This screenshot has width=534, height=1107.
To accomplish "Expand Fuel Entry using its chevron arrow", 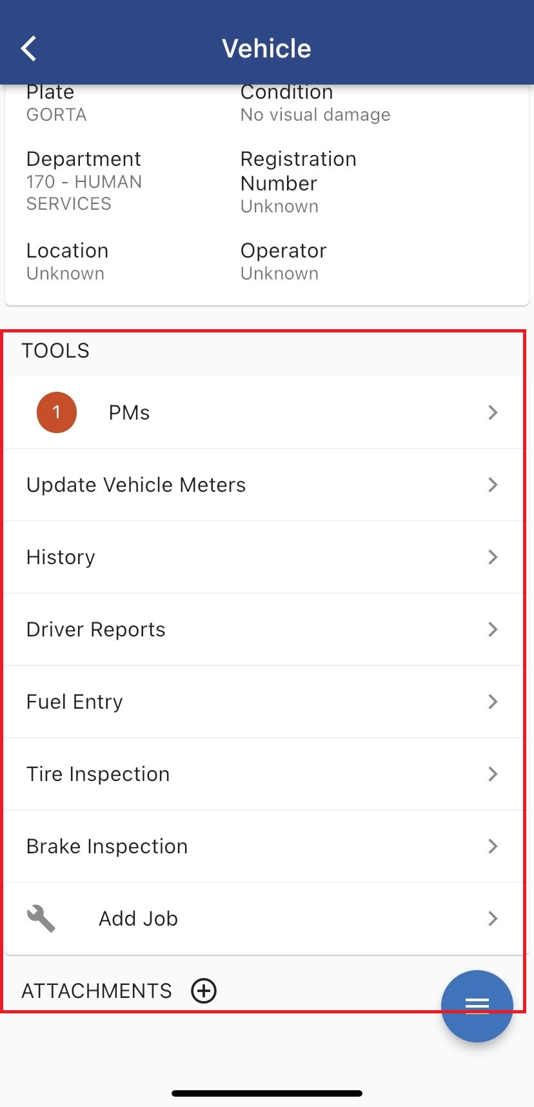I will 493,702.
